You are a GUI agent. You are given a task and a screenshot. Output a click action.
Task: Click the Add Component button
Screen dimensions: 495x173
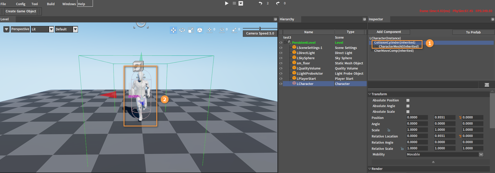point(389,32)
